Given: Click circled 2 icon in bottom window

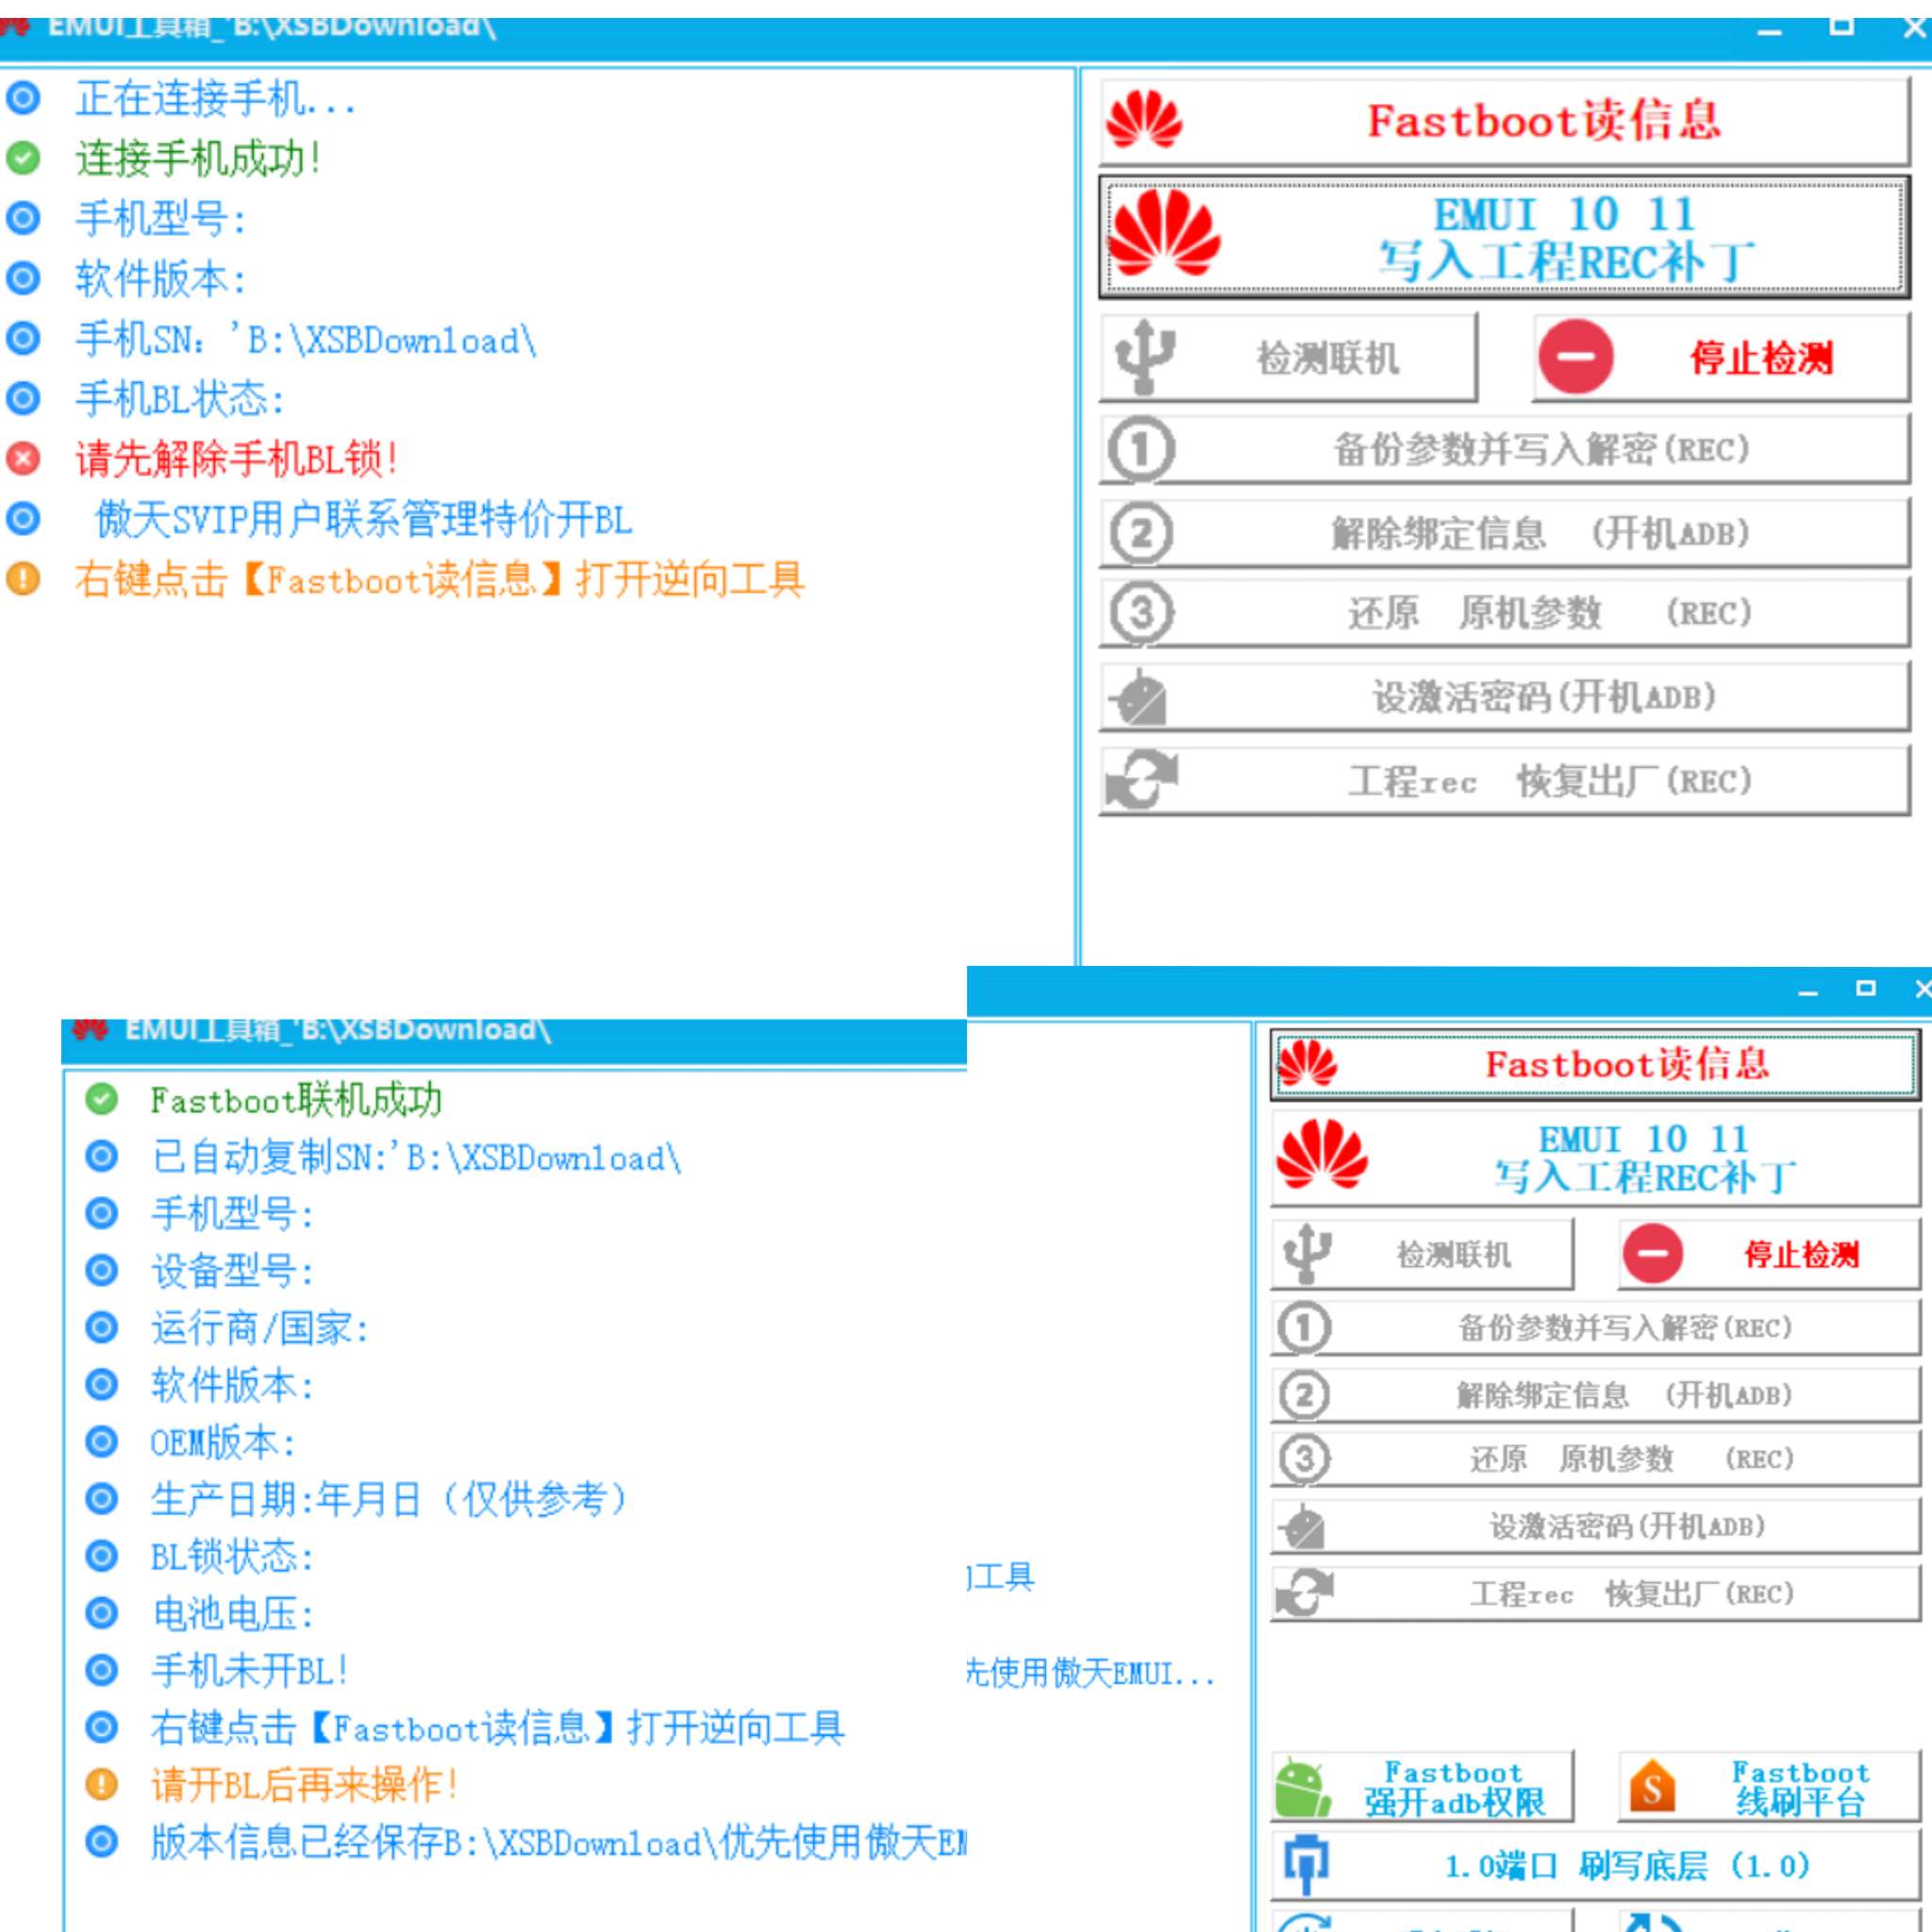Looking at the screenshot, I should (x=1304, y=1395).
